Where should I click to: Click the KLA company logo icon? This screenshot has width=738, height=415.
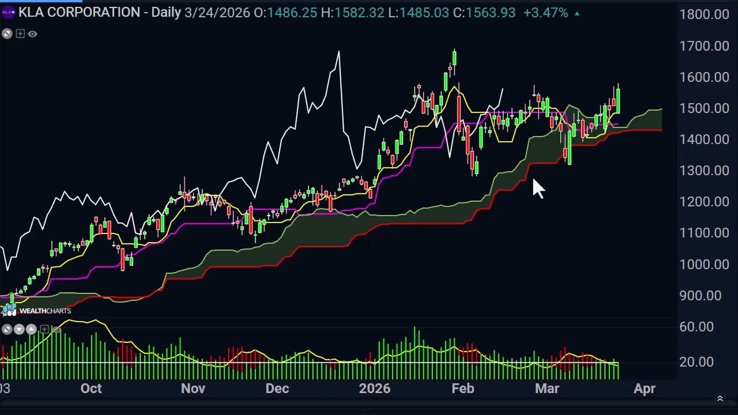(8, 12)
